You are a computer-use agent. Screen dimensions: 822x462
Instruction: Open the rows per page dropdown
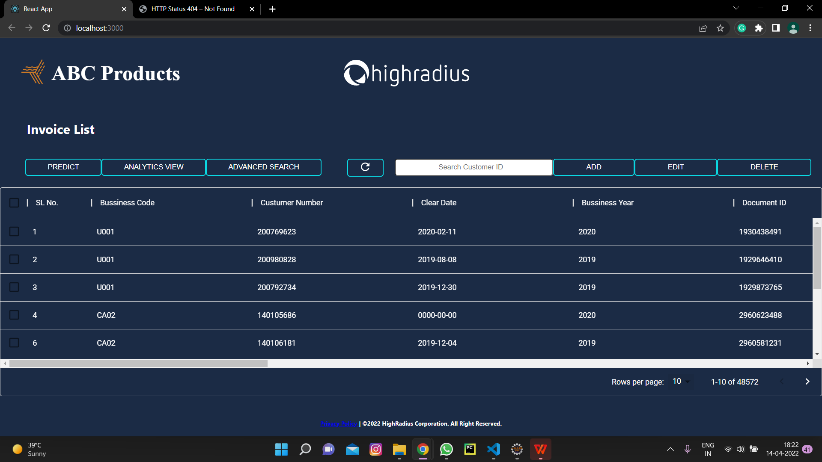pyautogui.click(x=680, y=381)
